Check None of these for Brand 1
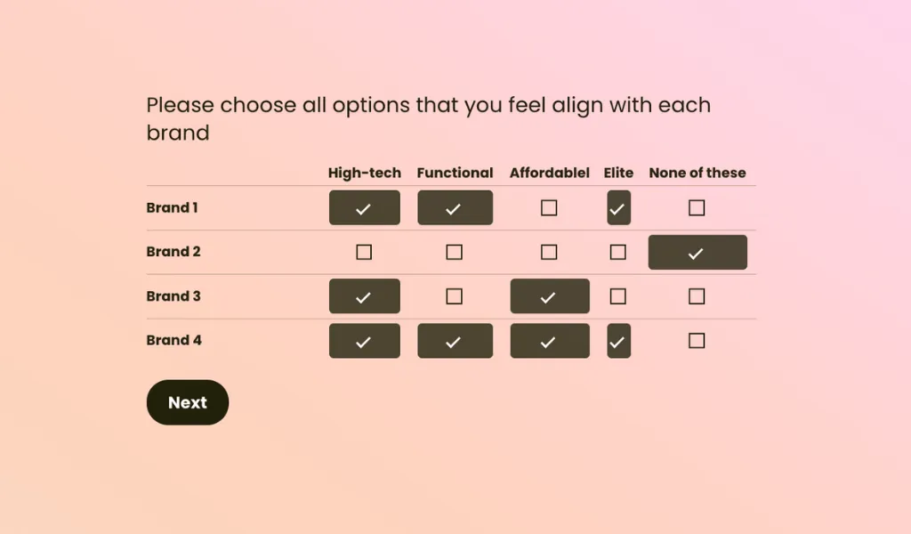Viewport: 911px width, 534px height. [x=697, y=207]
